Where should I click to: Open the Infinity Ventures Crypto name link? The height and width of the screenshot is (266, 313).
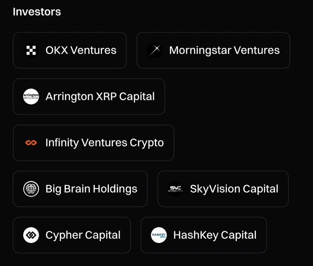click(x=105, y=143)
